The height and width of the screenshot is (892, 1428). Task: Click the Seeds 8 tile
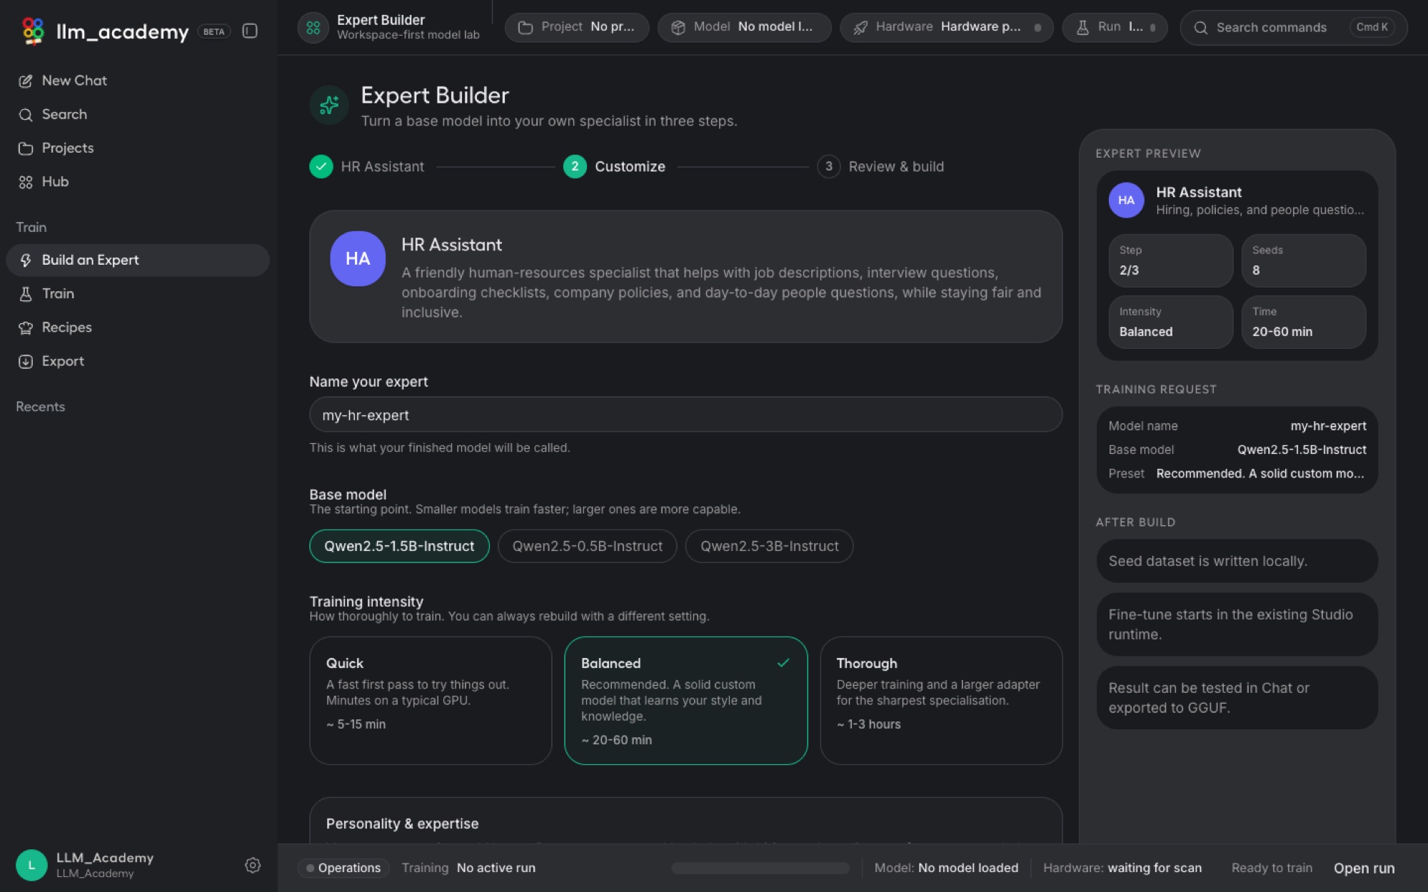coord(1303,260)
